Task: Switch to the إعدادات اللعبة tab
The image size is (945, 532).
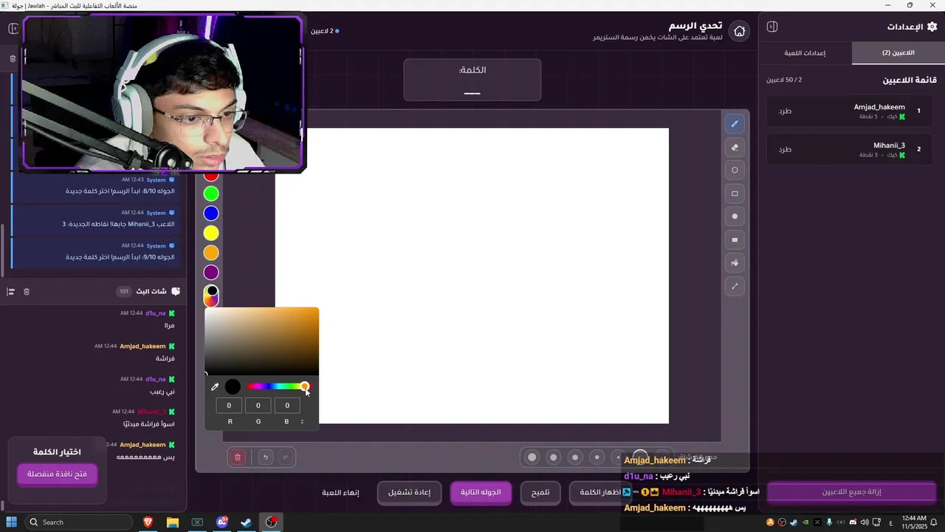Action: 805,53
